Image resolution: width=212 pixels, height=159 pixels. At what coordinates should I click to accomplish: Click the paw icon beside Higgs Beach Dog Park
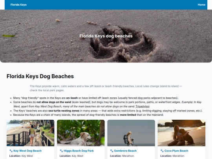pos(61,151)
